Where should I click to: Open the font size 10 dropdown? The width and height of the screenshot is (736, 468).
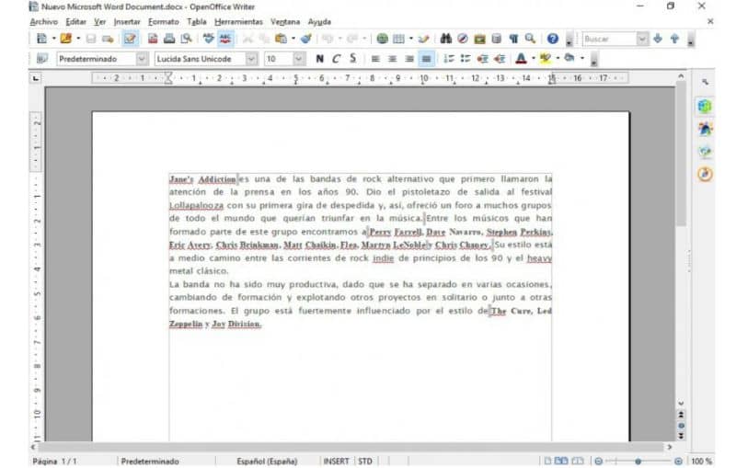tap(298, 59)
